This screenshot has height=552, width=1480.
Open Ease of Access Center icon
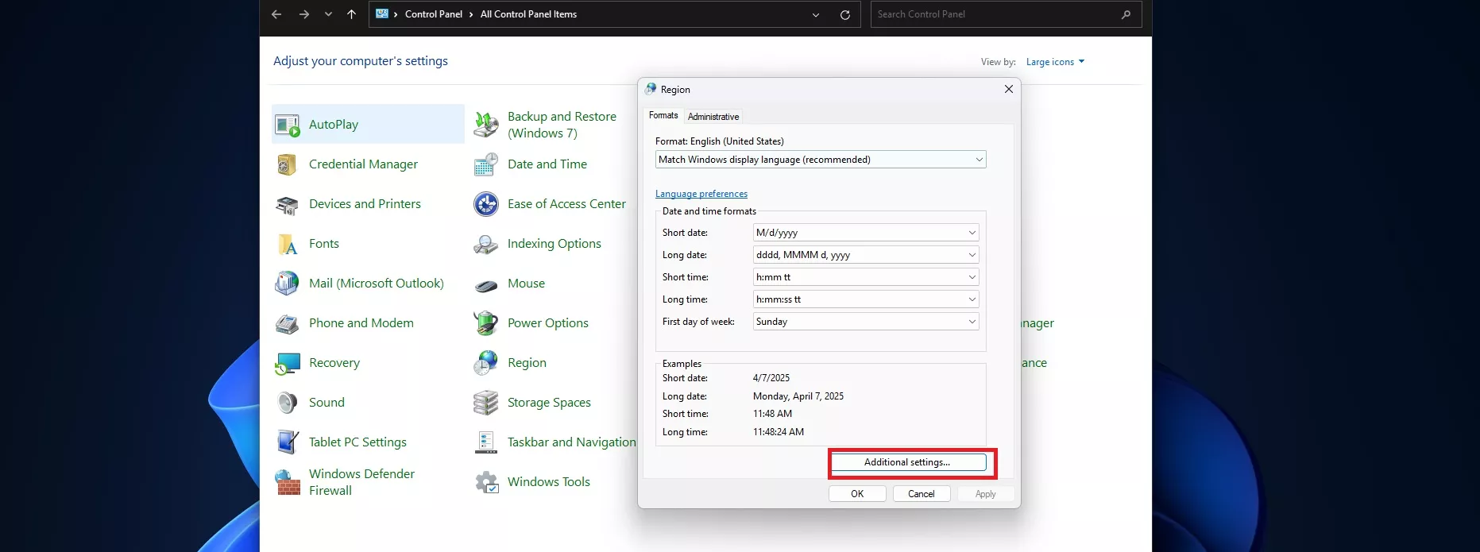tap(485, 204)
